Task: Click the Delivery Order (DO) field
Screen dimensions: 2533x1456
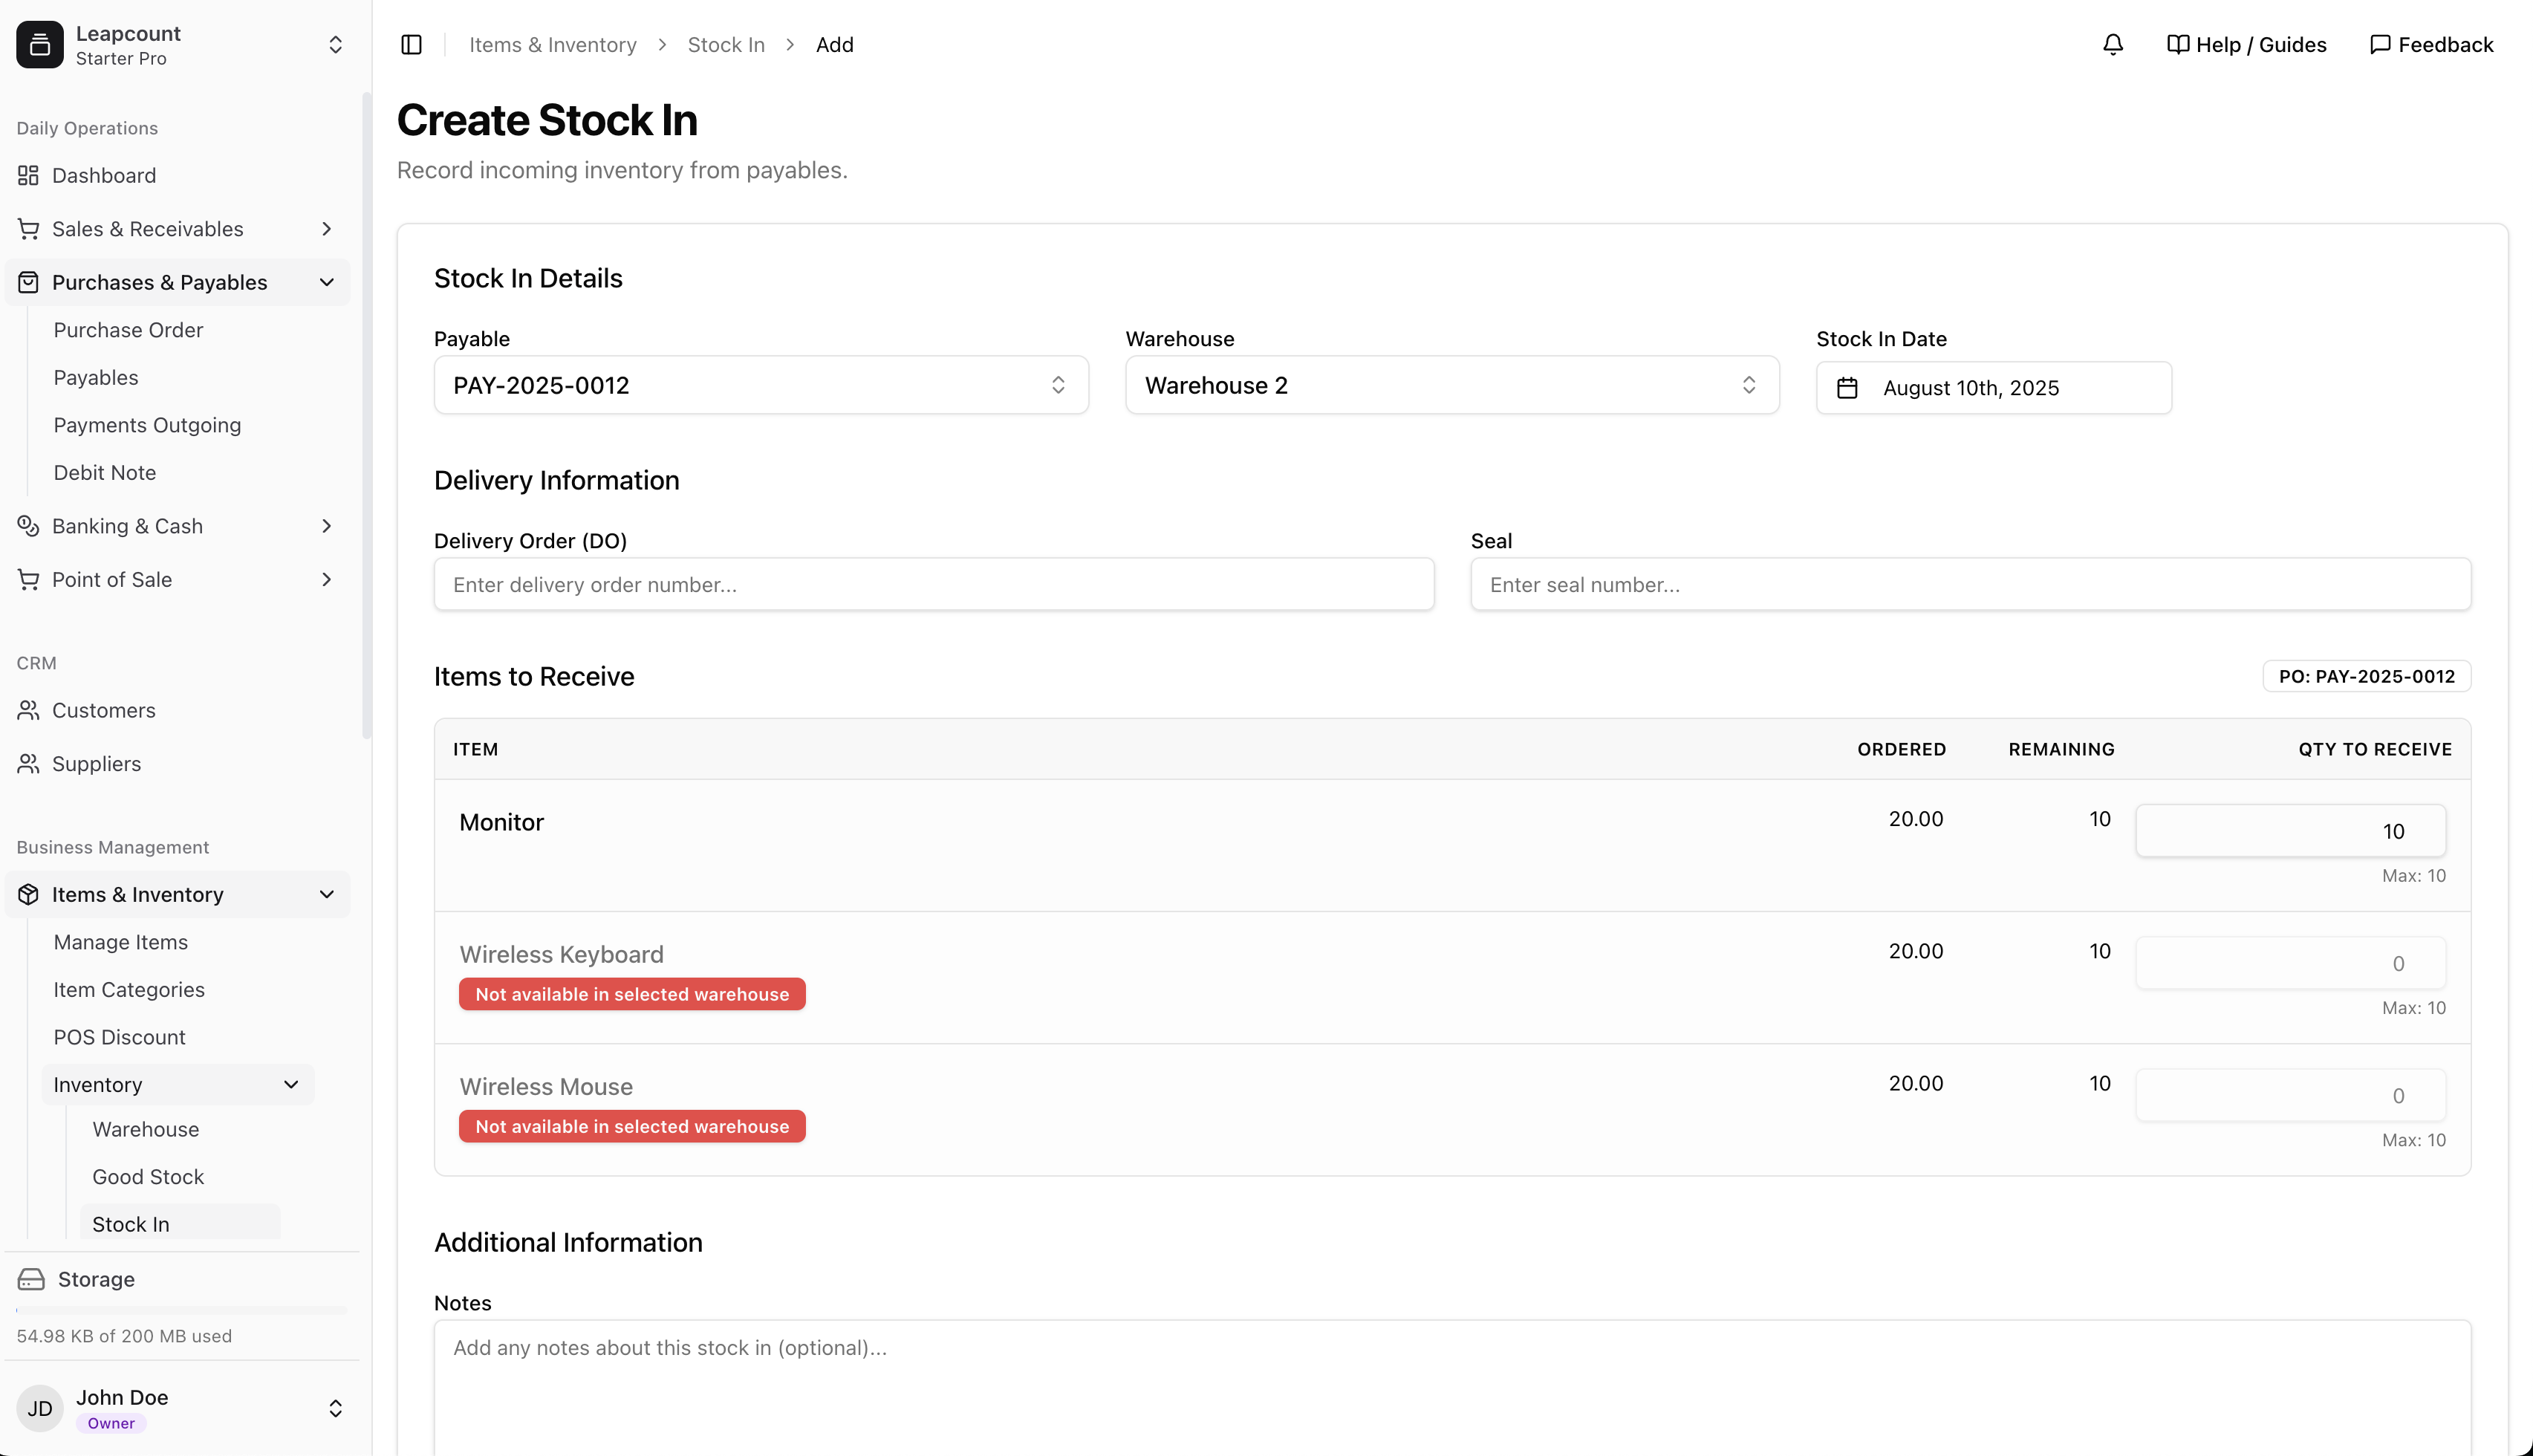Action: point(934,585)
